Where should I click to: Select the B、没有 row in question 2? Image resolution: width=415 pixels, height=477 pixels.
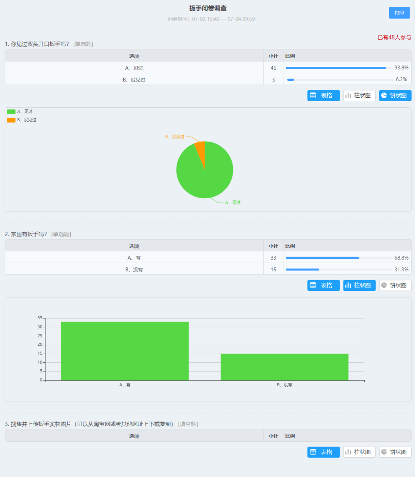click(134, 269)
